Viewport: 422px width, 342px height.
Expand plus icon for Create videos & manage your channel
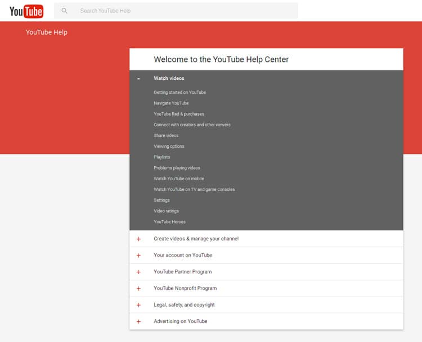point(138,239)
